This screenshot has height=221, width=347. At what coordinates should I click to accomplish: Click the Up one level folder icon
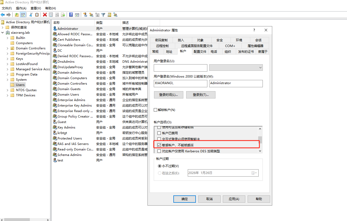click(17, 15)
